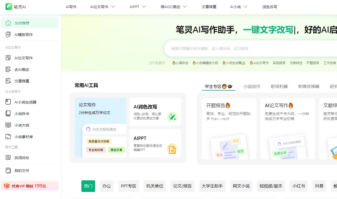Switch to the 职场利器 tab
The image size is (337, 199).
[279, 86]
